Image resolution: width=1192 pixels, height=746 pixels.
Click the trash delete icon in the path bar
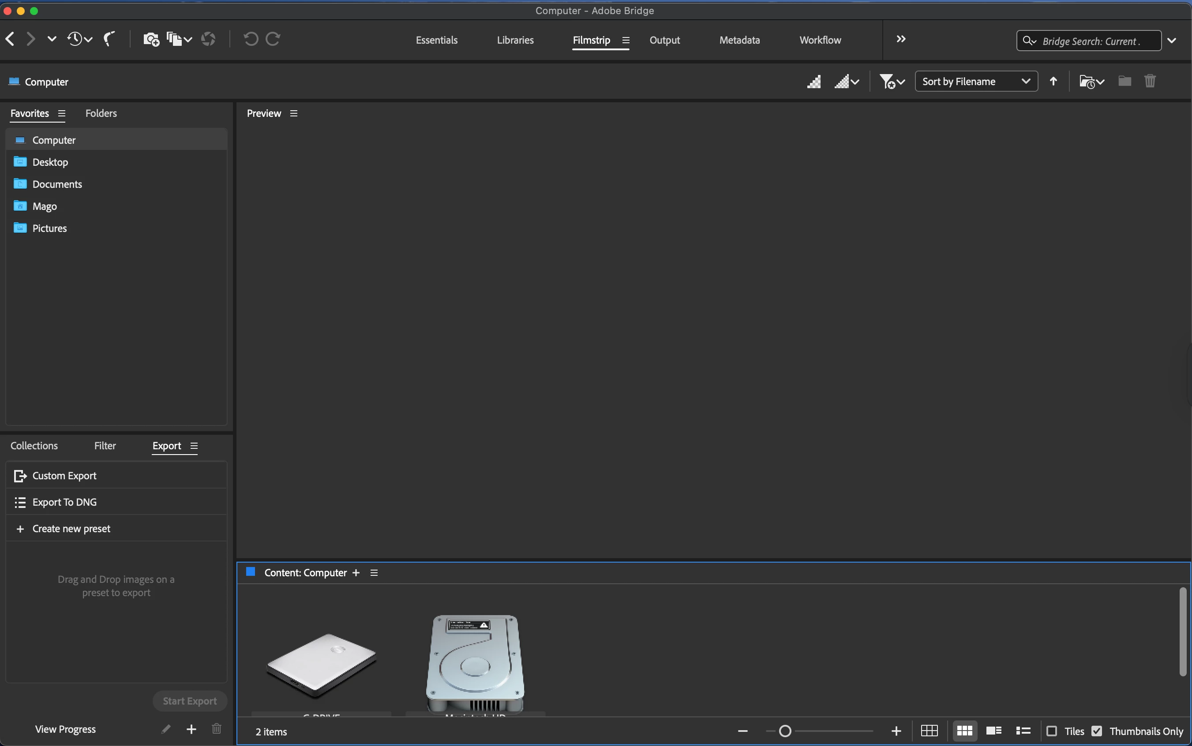[1150, 81]
